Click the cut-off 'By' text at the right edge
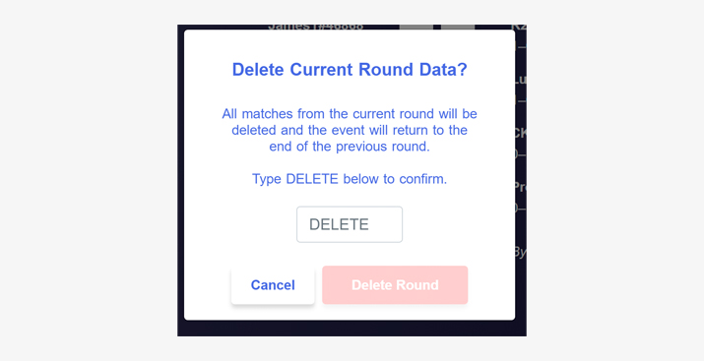This screenshot has height=361, width=704. click(520, 253)
